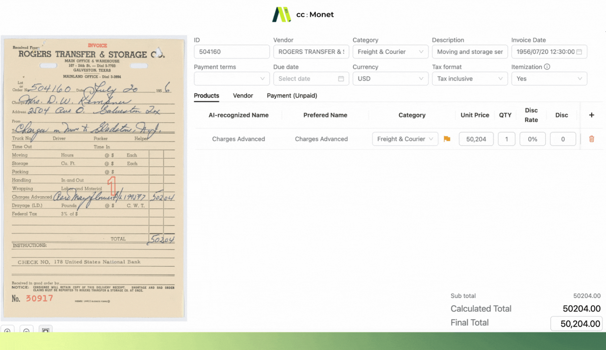Click the "Prefered Name" column header

(x=325, y=115)
